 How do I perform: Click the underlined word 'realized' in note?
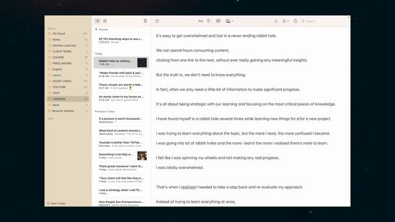tap(188, 187)
